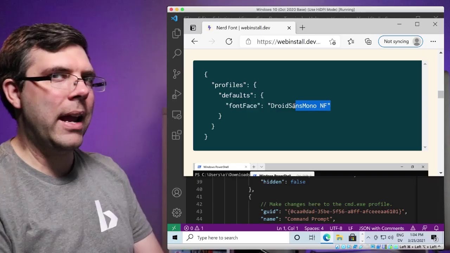The height and width of the screenshot is (253, 450).
Task: Click Edge back arrow
Action: tap(194, 41)
